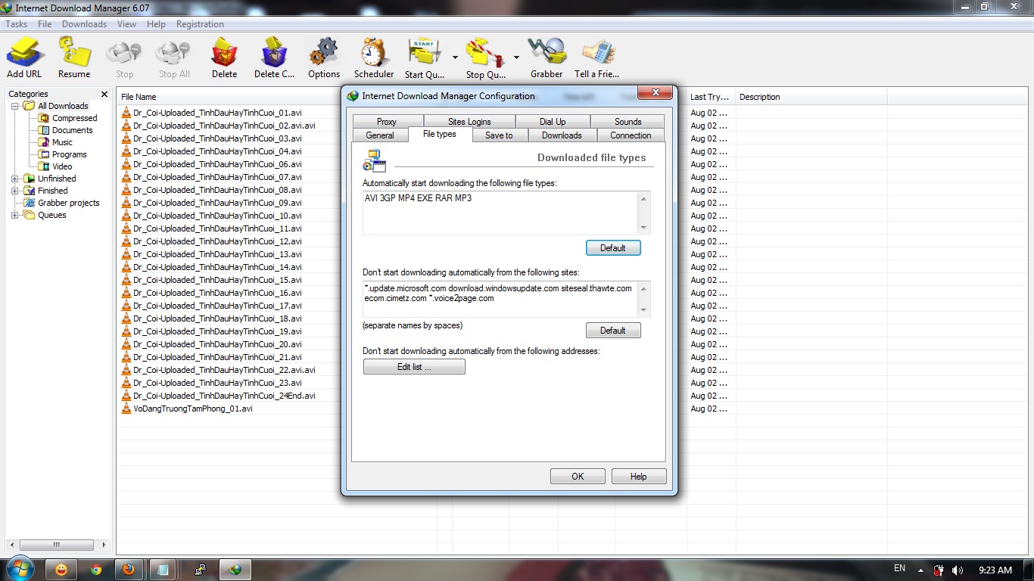Switch to the Save to tab

[x=499, y=135]
